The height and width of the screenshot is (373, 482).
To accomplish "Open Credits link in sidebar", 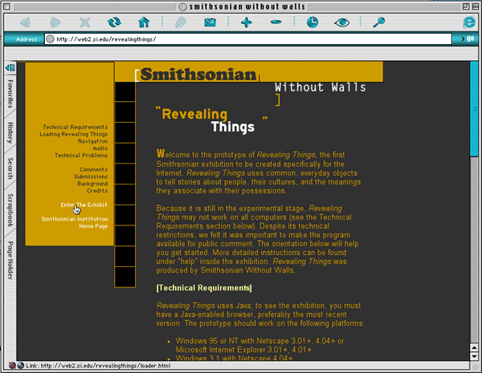I will [97, 191].
